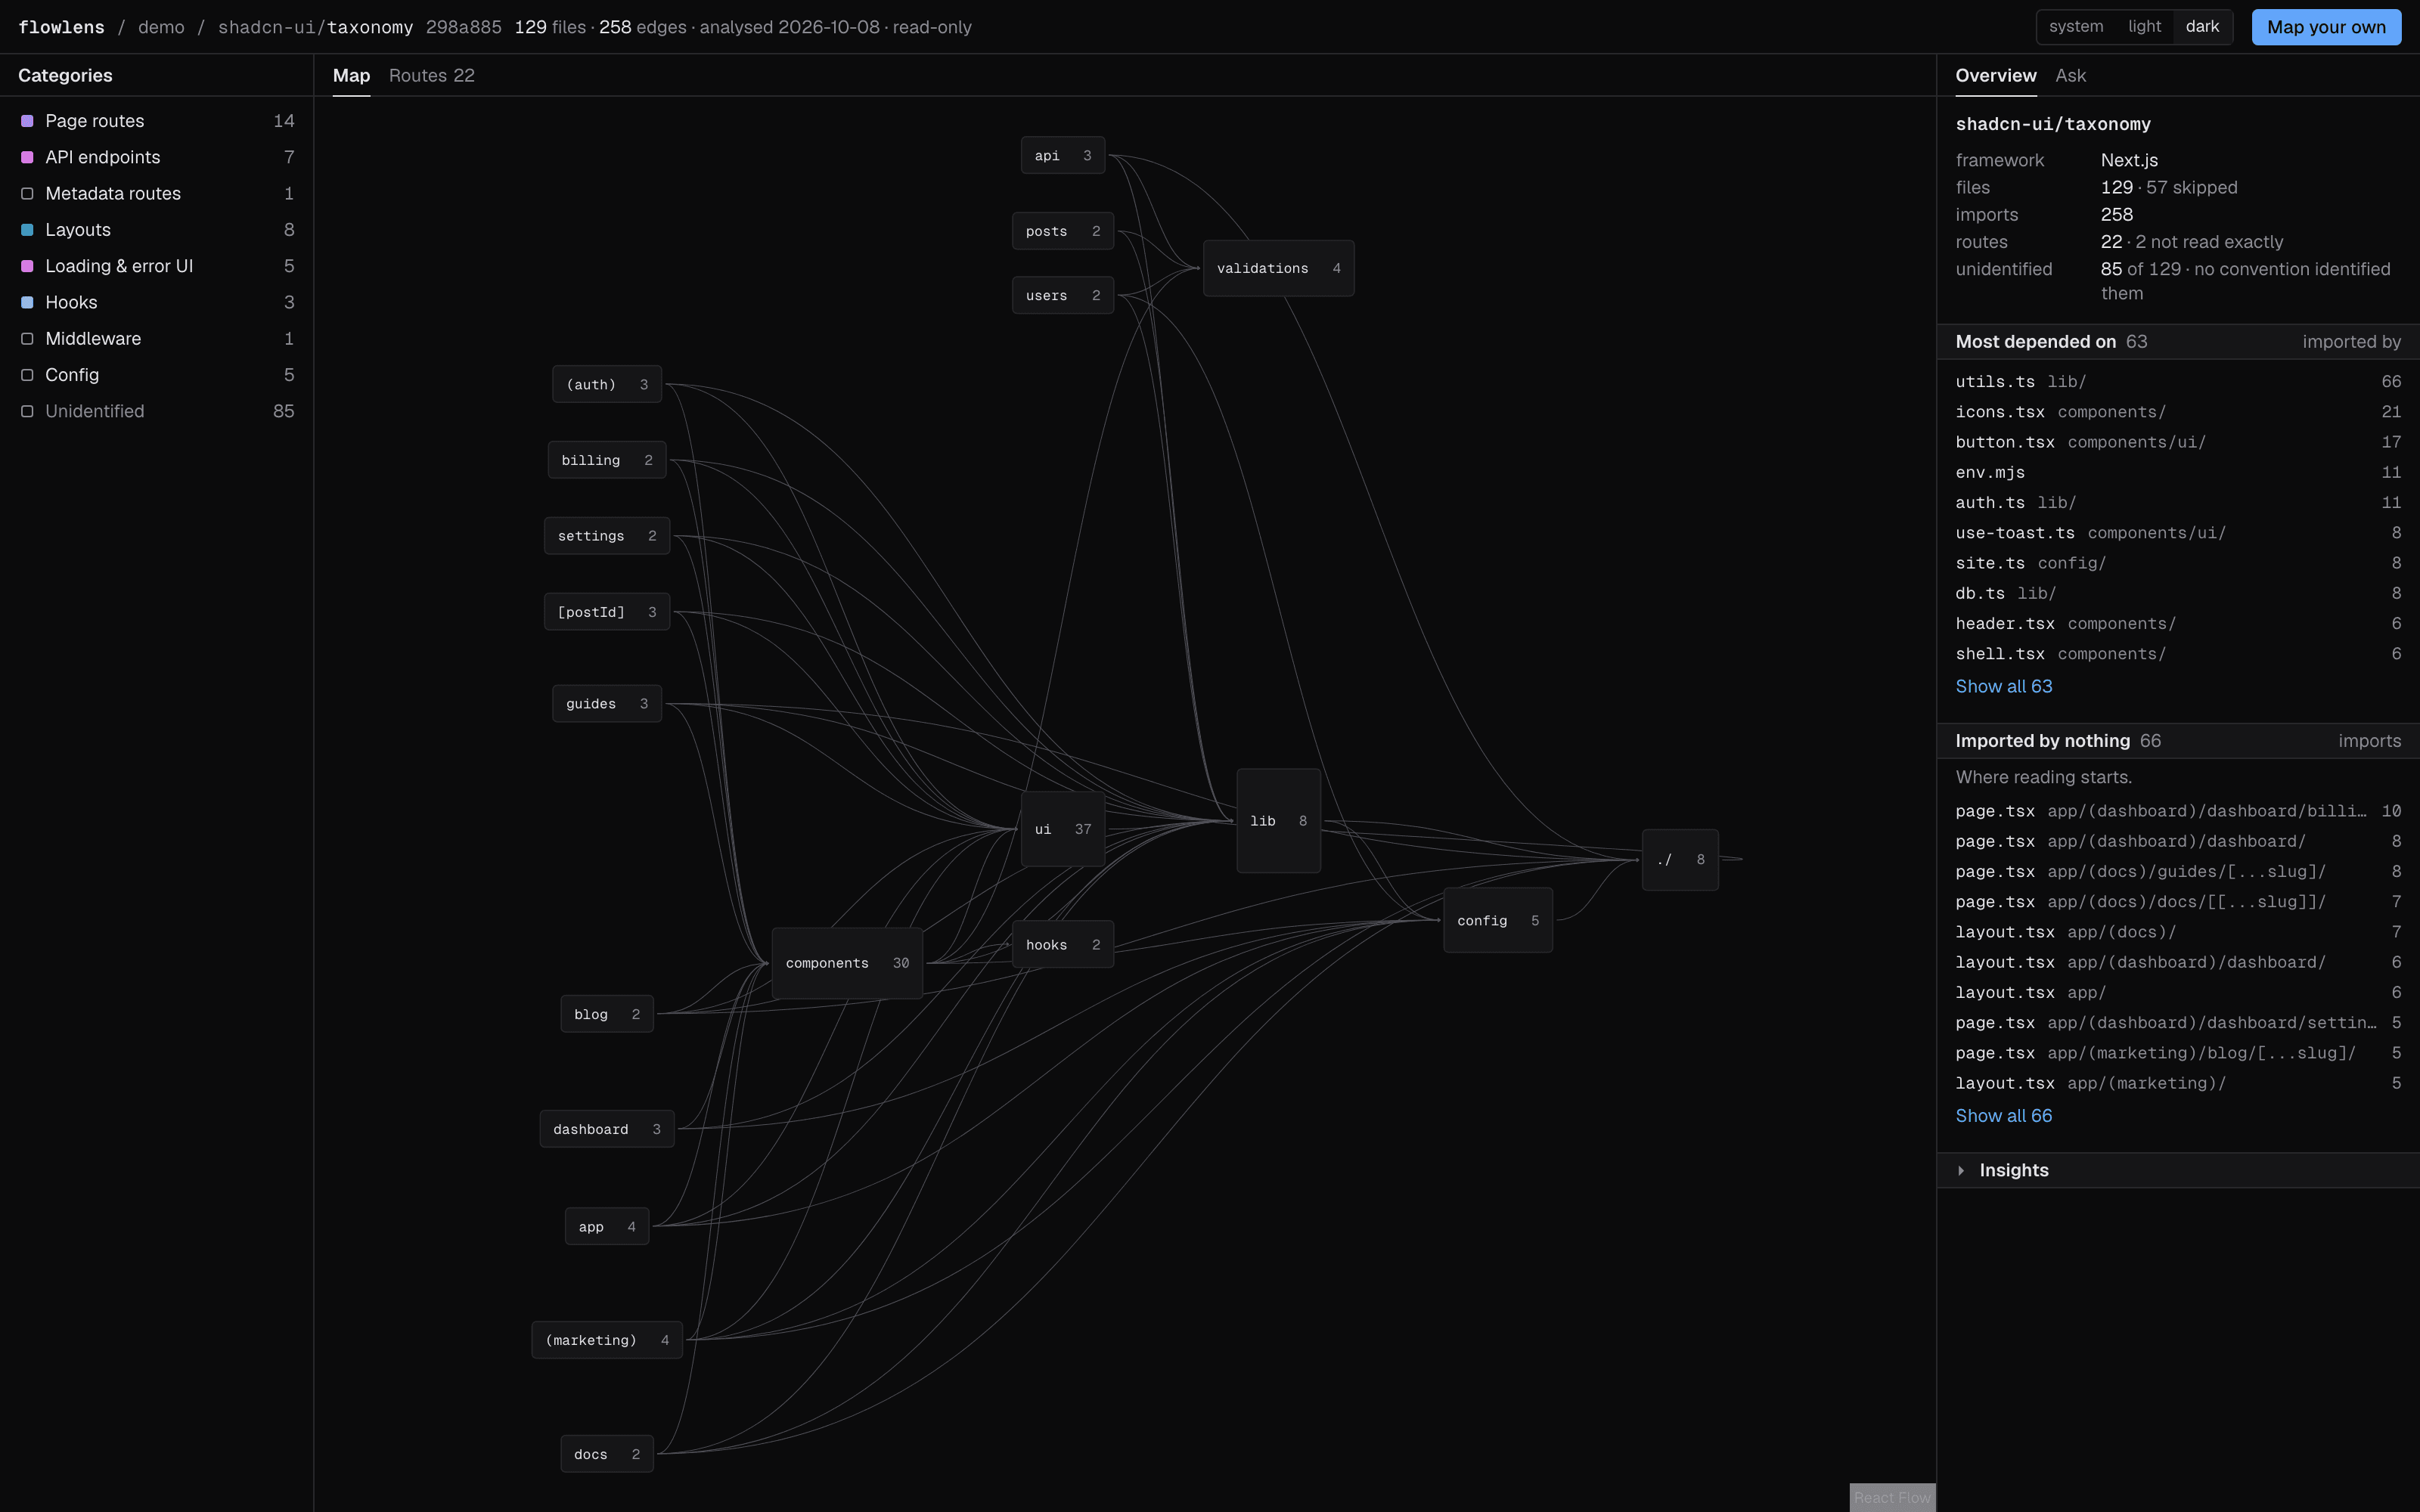This screenshot has height=1512, width=2420.
Task: Select the validations node in the map
Action: pyautogui.click(x=1278, y=268)
